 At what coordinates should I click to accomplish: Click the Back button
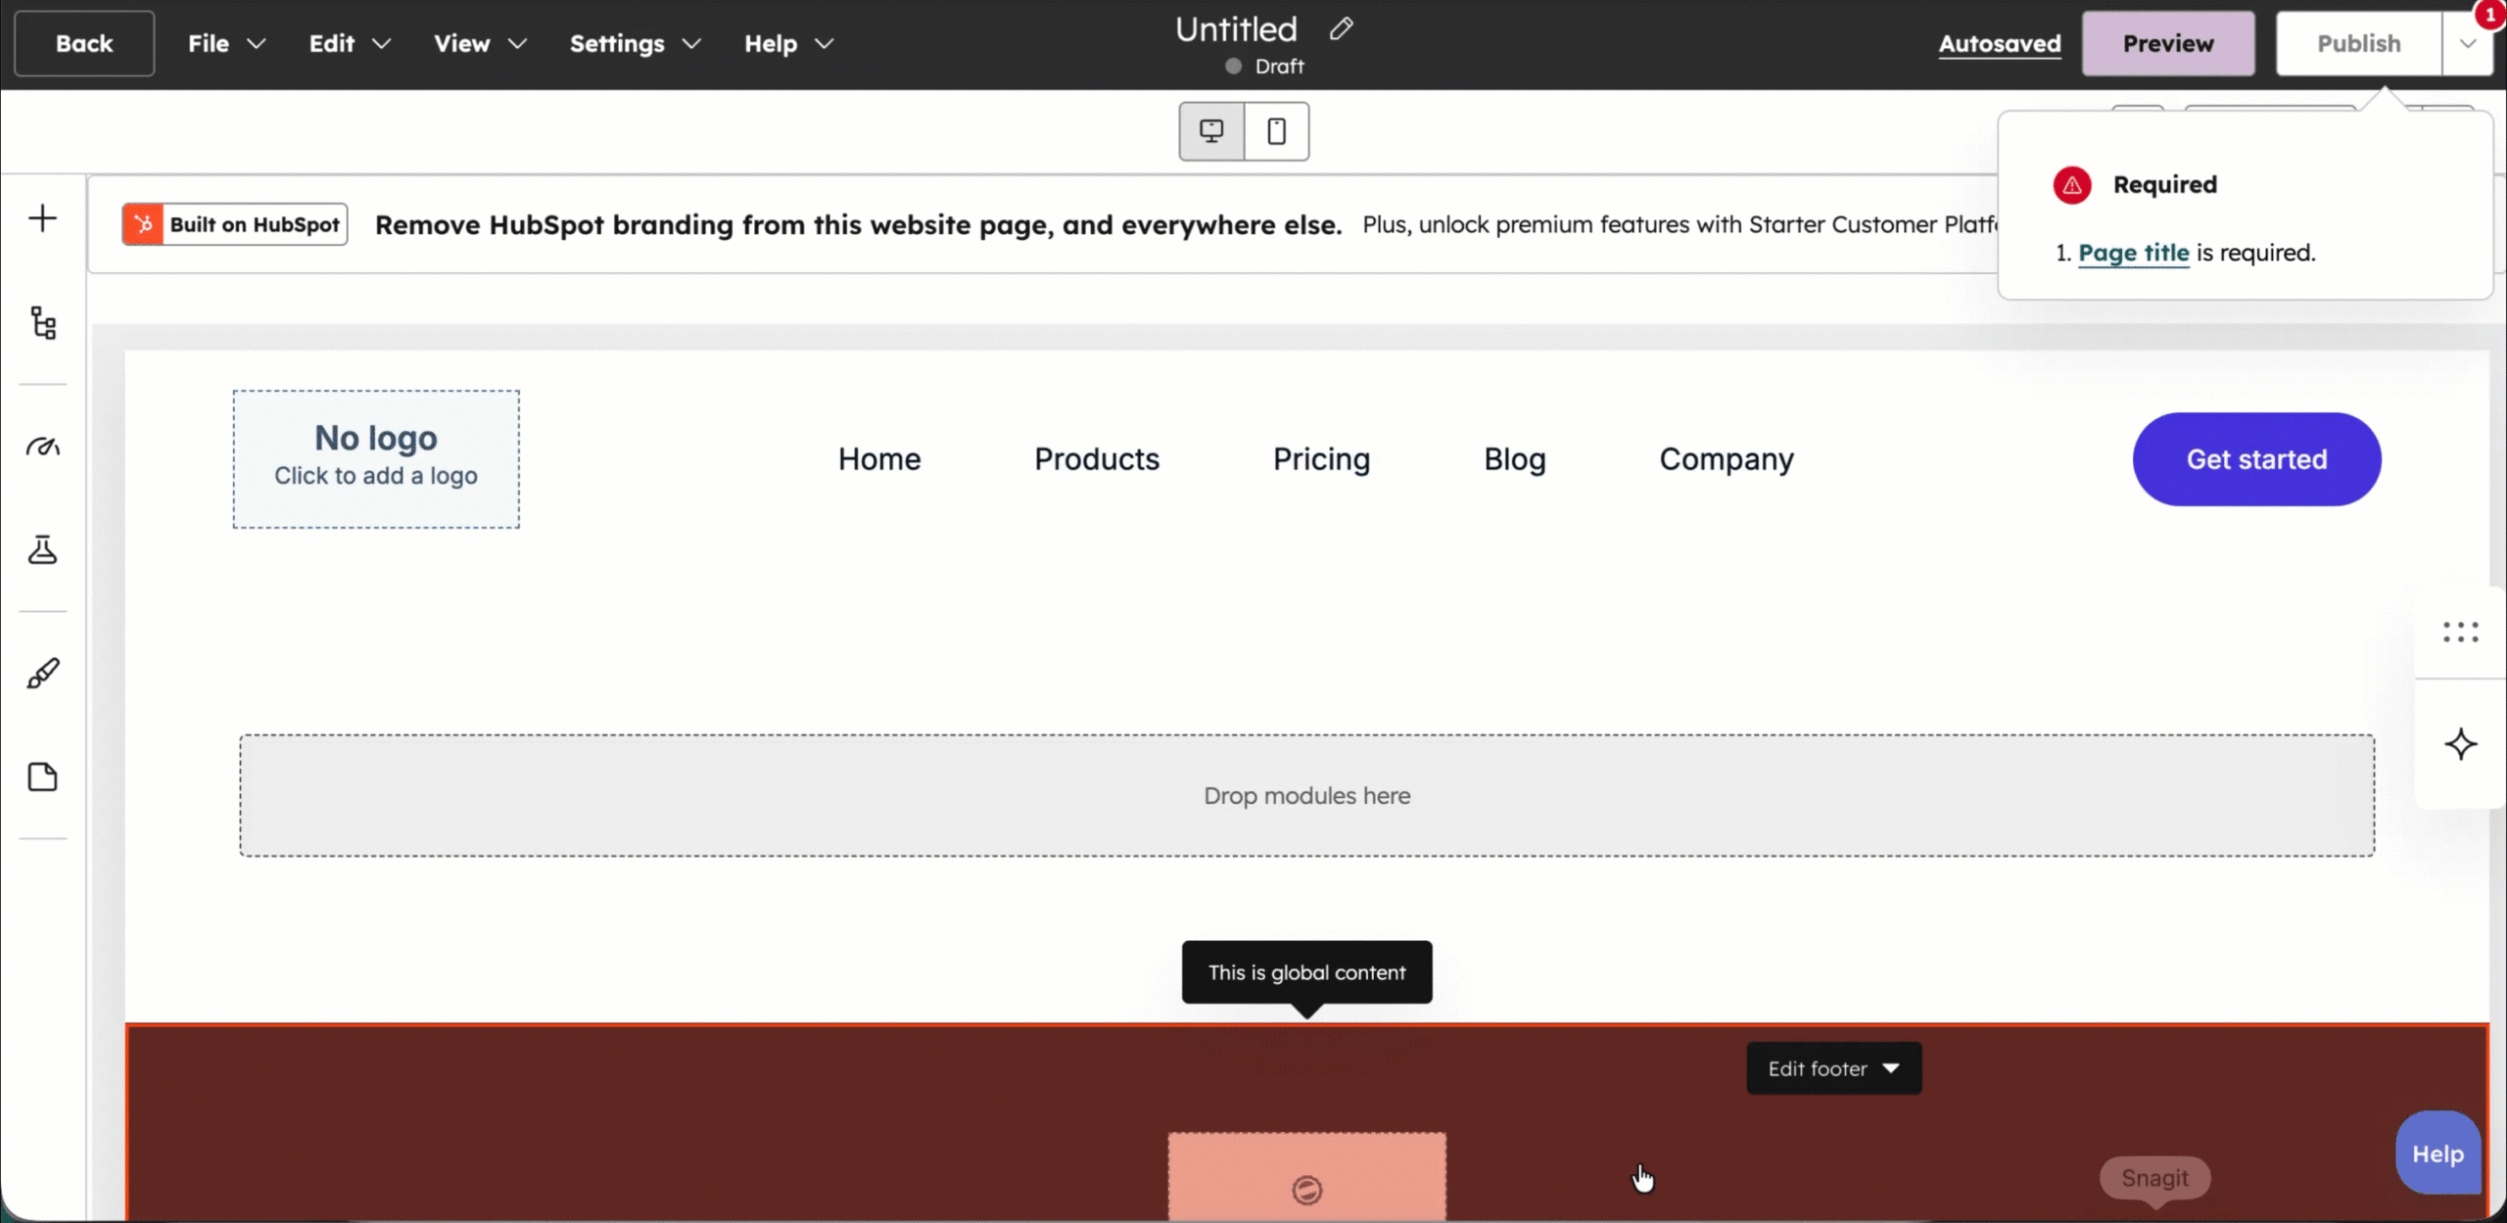tap(84, 44)
